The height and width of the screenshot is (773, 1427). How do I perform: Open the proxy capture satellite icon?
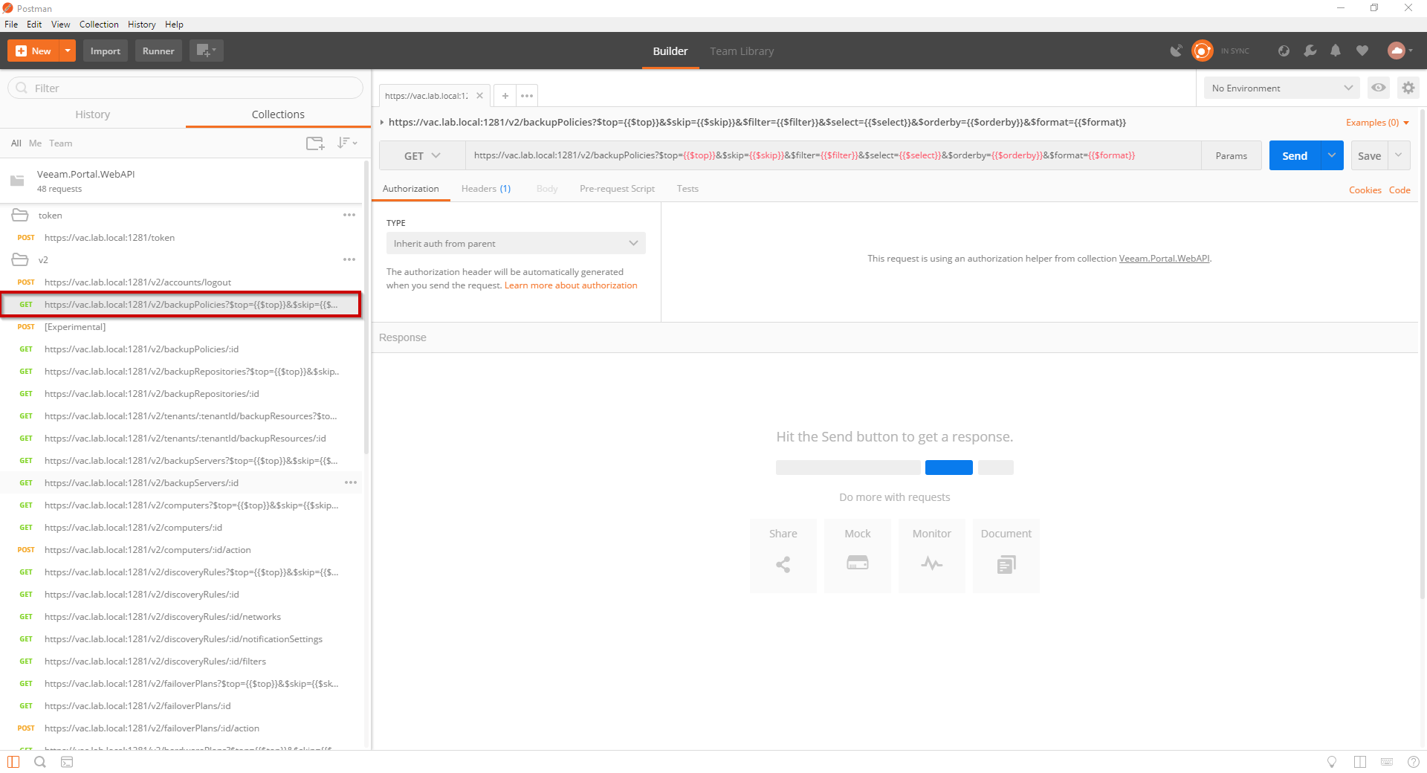point(1176,51)
